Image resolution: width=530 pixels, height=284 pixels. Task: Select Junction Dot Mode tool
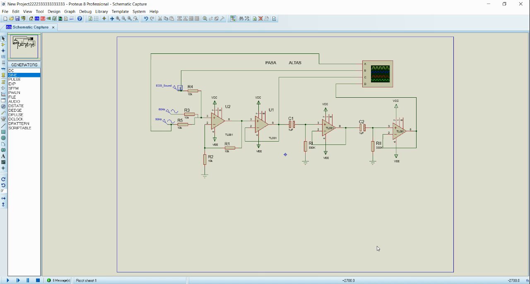(3, 51)
